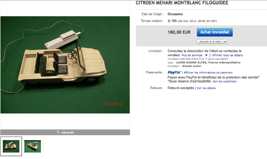The image size is (267, 159).
Task: Click the remaining time 4j 19h text
Action: (172, 21)
